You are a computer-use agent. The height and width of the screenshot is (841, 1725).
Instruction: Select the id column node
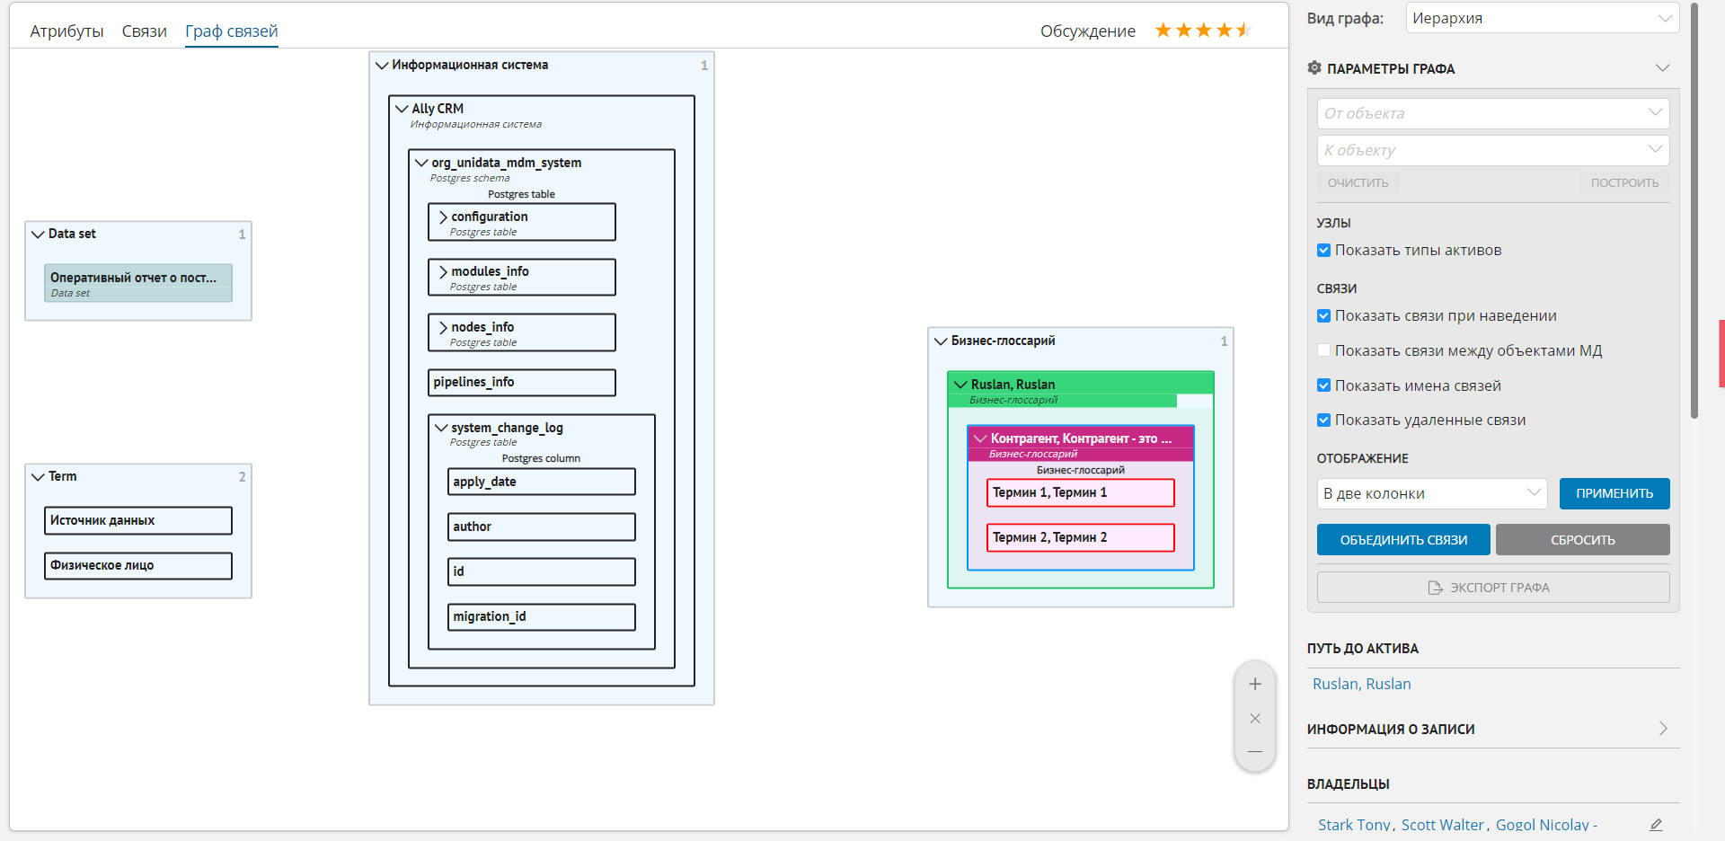point(542,571)
